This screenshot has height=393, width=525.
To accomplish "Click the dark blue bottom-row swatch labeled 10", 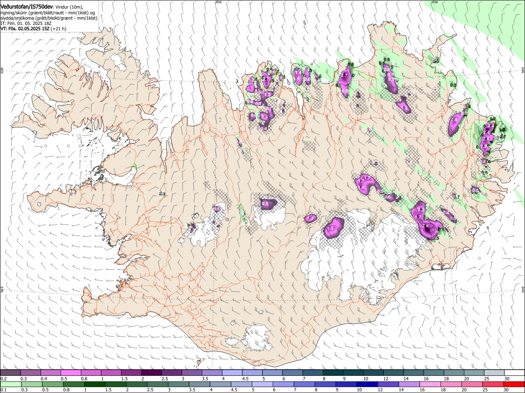I will pos(367,384).
